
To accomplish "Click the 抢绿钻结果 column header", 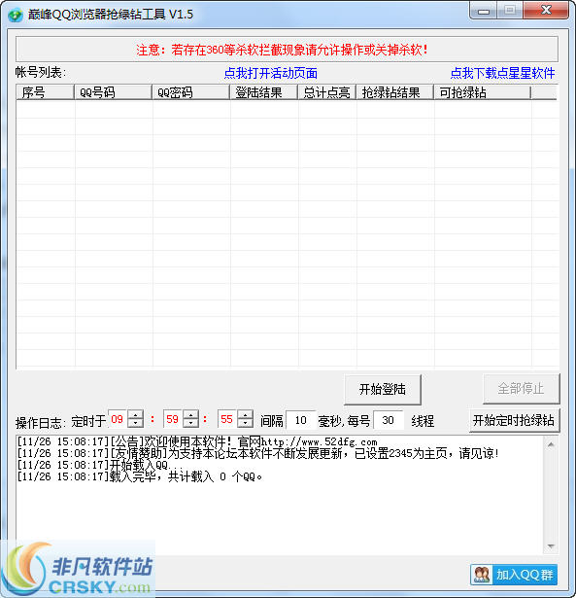I will (394, 92).
